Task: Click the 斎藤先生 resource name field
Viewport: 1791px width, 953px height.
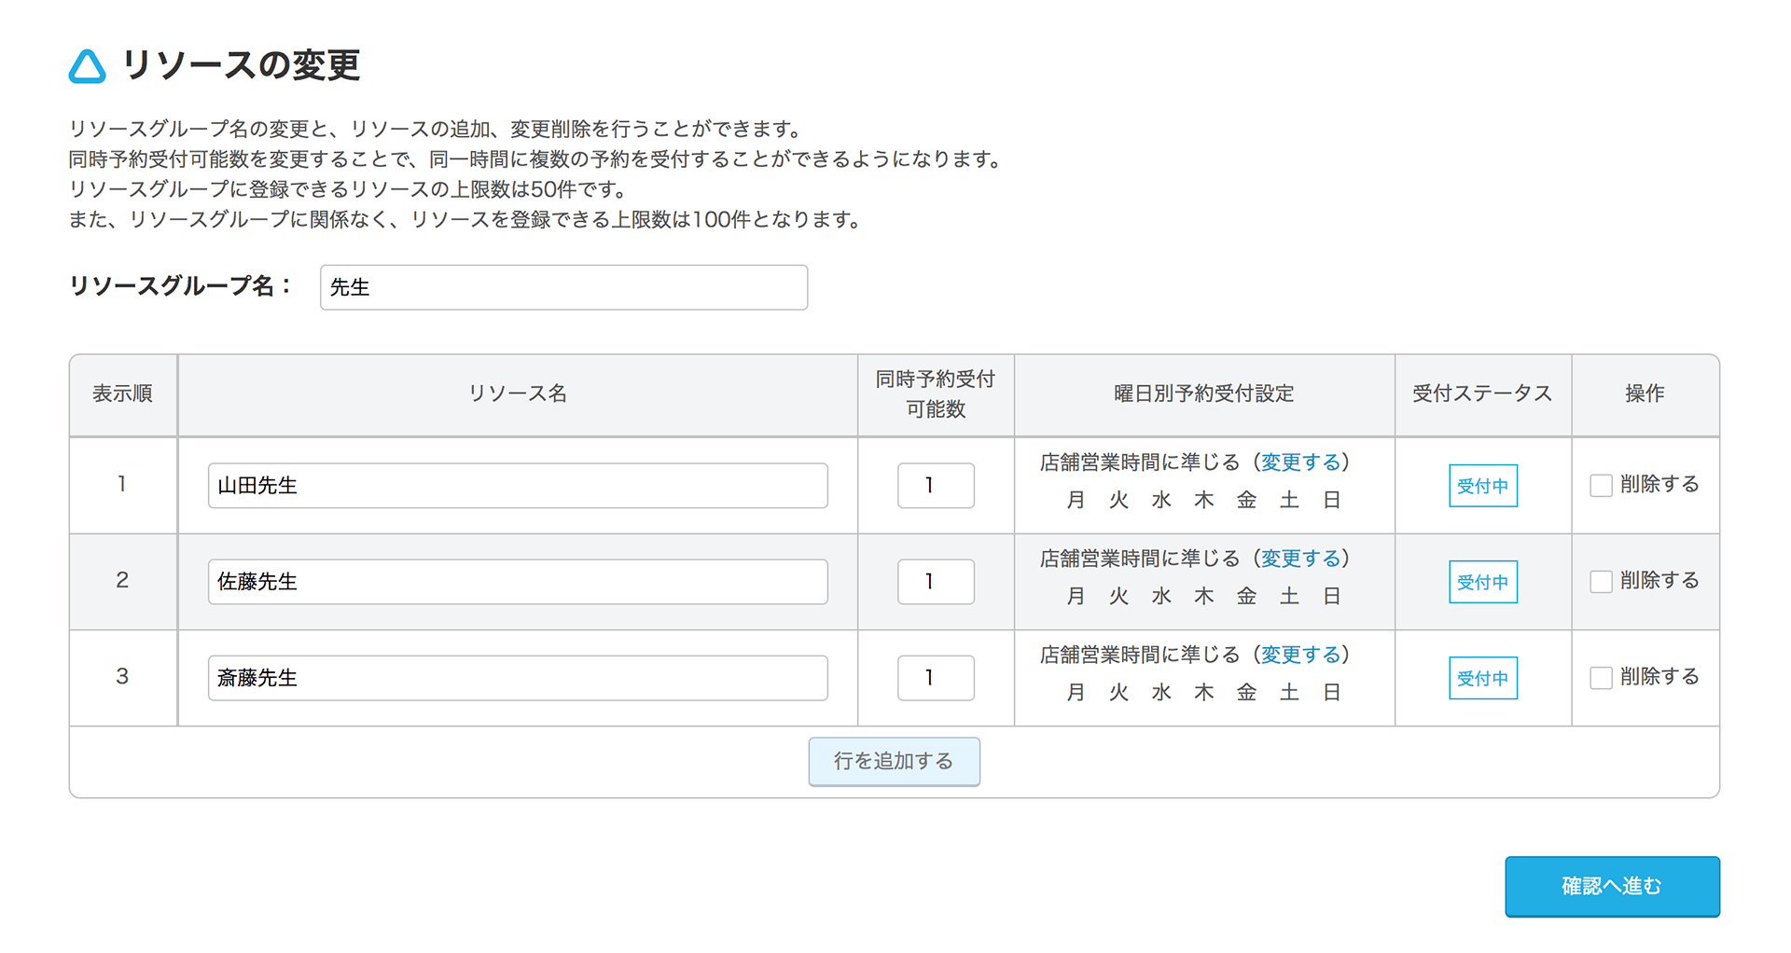Action: point(518,678)
